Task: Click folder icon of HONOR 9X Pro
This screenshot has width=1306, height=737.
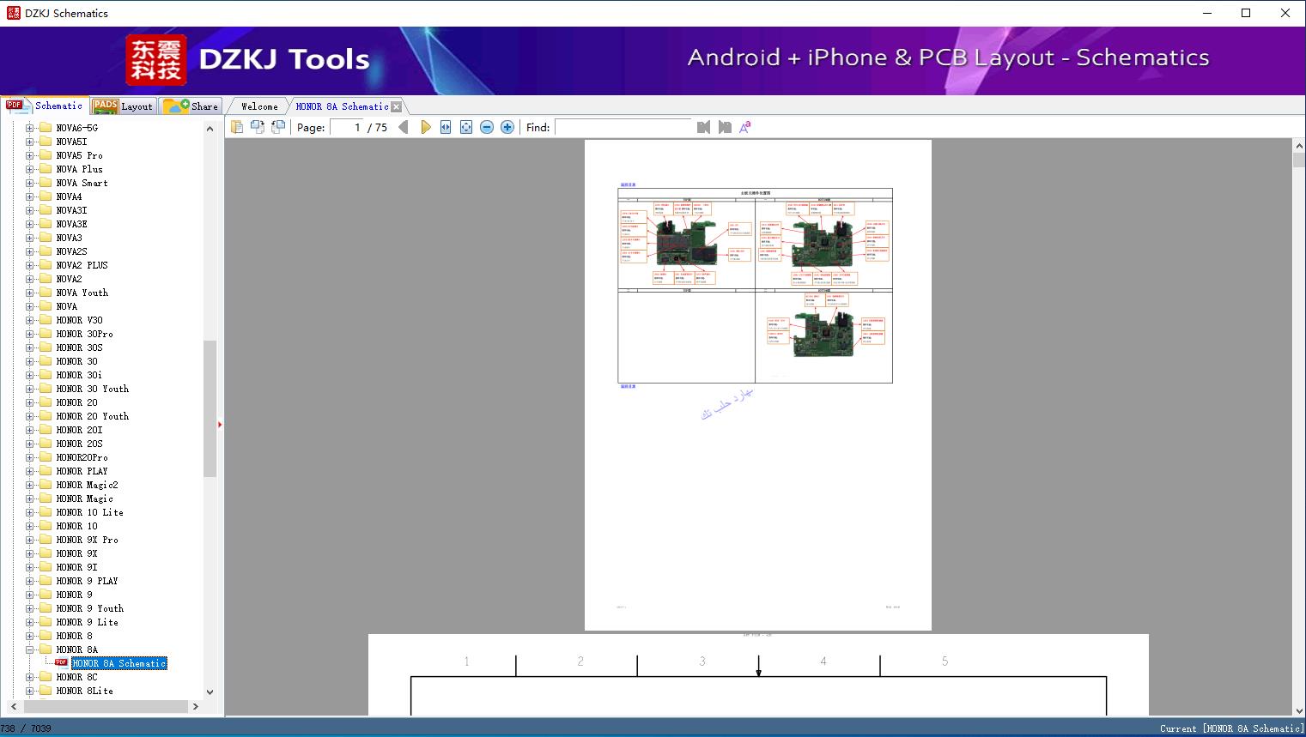Action: pos(46,540)
